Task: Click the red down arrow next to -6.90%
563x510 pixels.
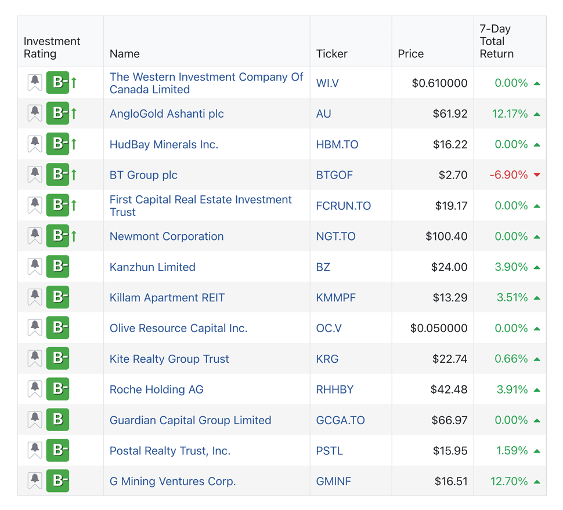Action: [x=537, y=175]
